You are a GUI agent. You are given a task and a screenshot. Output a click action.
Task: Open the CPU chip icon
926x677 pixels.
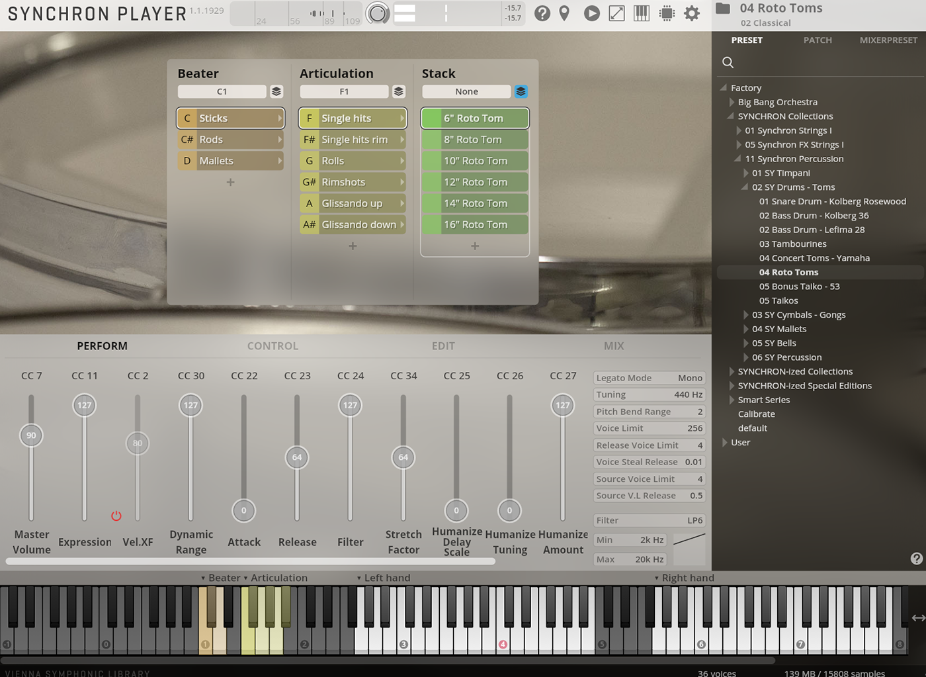tap(667, 13)
